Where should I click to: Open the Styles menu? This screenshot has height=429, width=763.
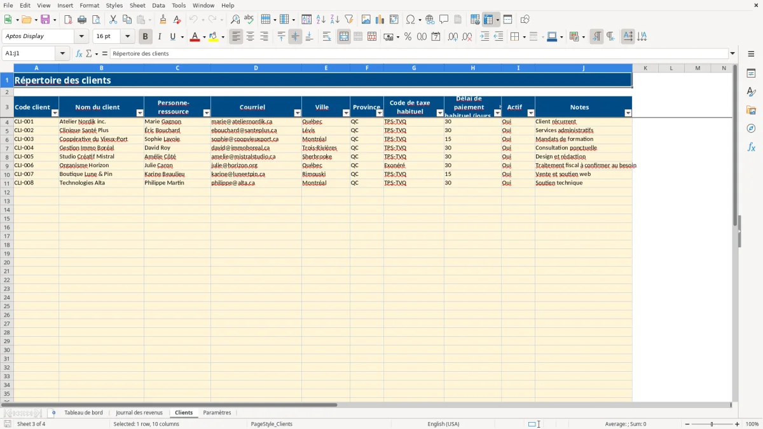(x=114, y=5)
